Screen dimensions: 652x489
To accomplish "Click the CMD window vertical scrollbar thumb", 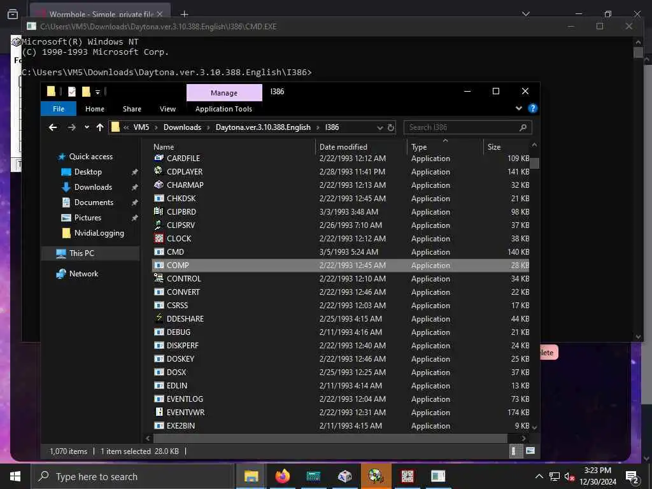I will point(638,52).
